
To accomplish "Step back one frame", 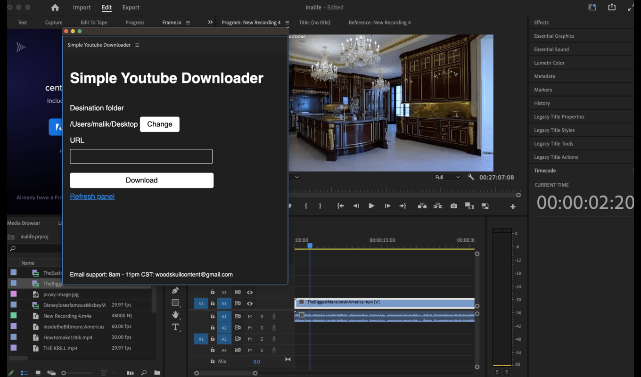I will [x=356, y=206].
